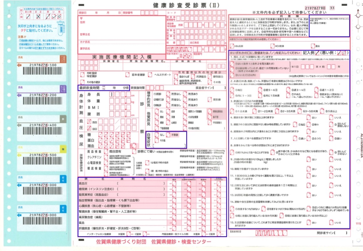The width and height of the screenshot is (363, 251).
Task: Mark 不整脈 under 自覚症状
Action: coord(168,135)
